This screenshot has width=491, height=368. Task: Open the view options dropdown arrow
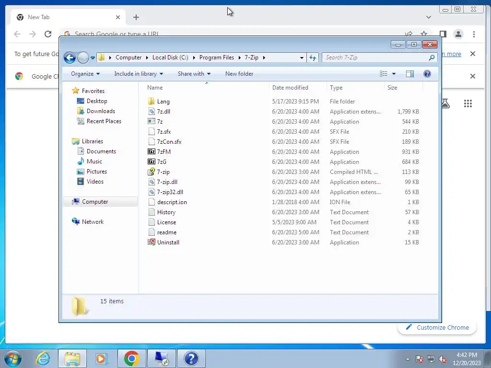pyautogui.click(x=394, y=74)
